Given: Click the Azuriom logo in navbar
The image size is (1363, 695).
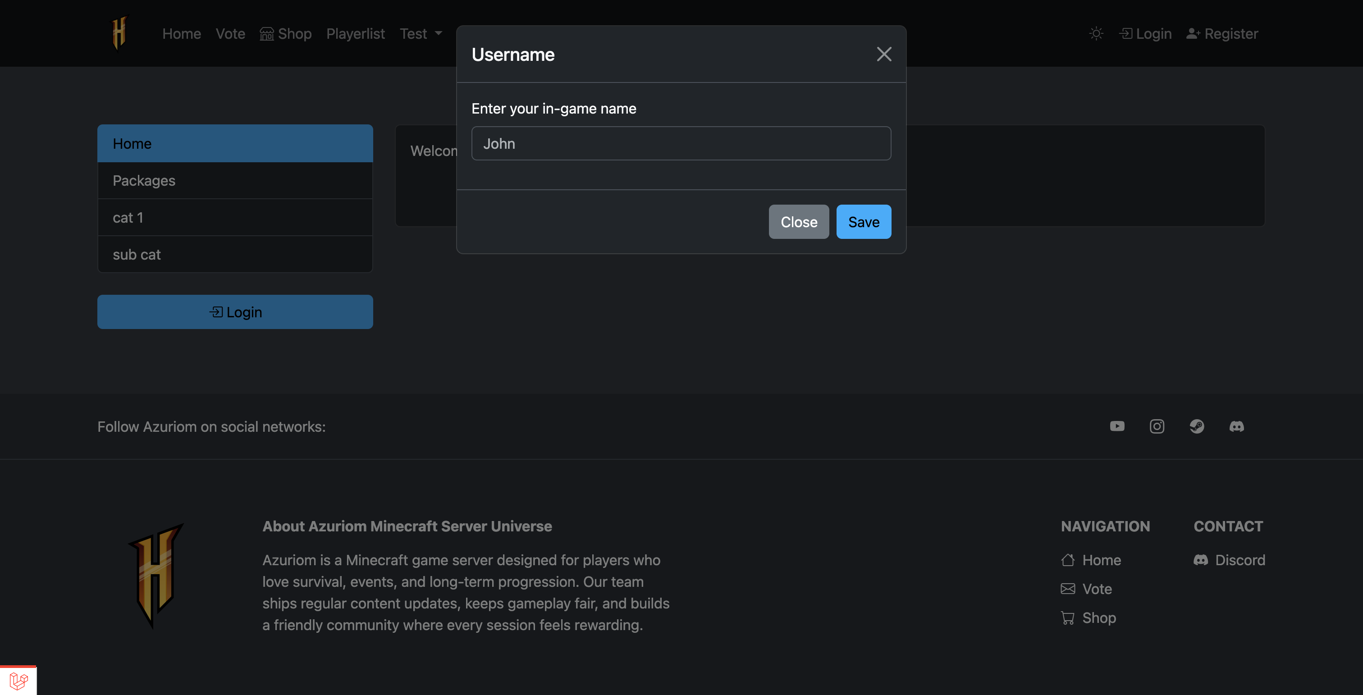Looking at the screenshot, I should (119, 33).
